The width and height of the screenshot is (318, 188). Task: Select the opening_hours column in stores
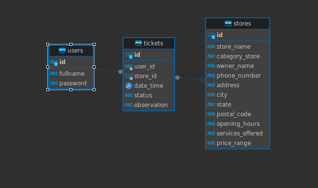tap(237, 124)
